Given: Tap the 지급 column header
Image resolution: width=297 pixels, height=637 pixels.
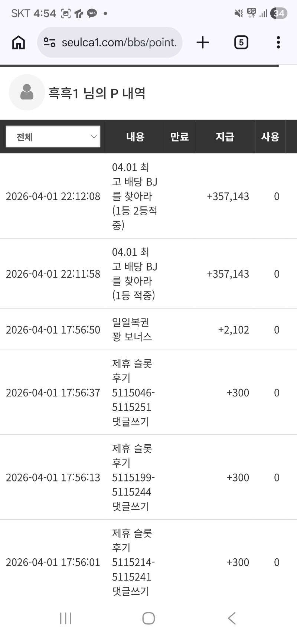Looking at the screenshot, I should pos(225,137).
